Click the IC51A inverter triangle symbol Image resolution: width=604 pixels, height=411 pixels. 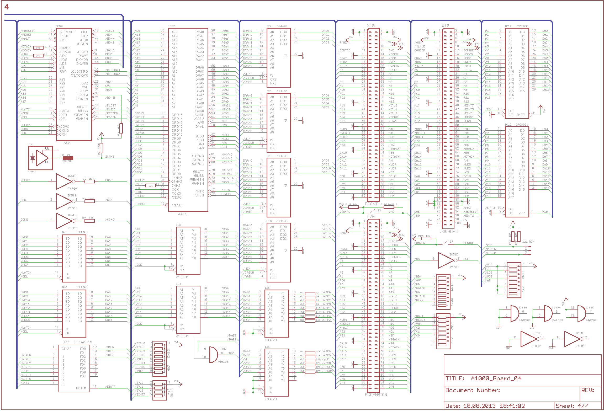pyautogui.click(x=65, y=182)
